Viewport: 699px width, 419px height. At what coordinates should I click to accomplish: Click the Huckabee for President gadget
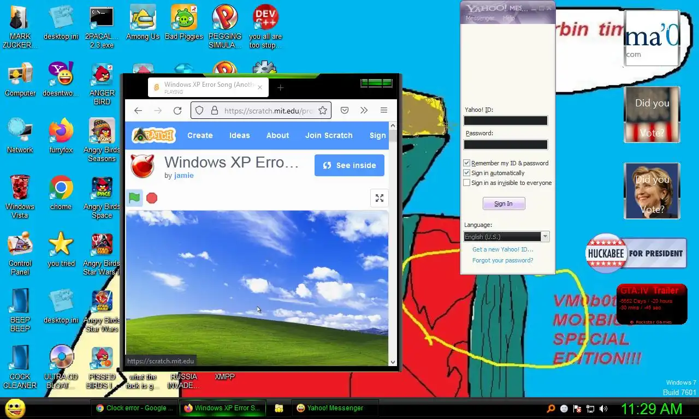[636, 253]
